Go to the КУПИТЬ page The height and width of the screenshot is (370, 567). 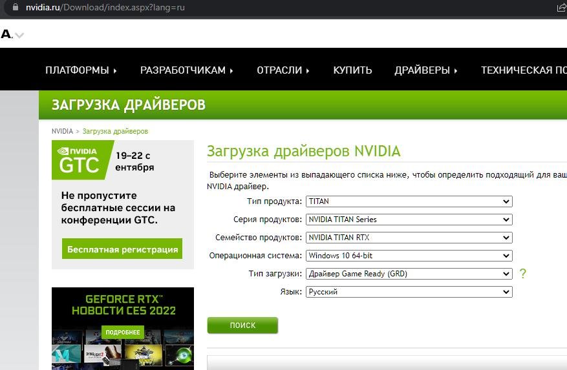tap(352, 70)
